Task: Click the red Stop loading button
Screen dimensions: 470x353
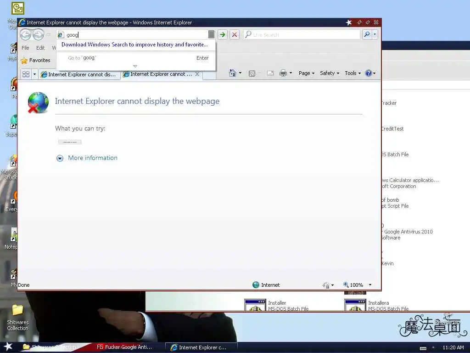Action: (x=235, y=34)
